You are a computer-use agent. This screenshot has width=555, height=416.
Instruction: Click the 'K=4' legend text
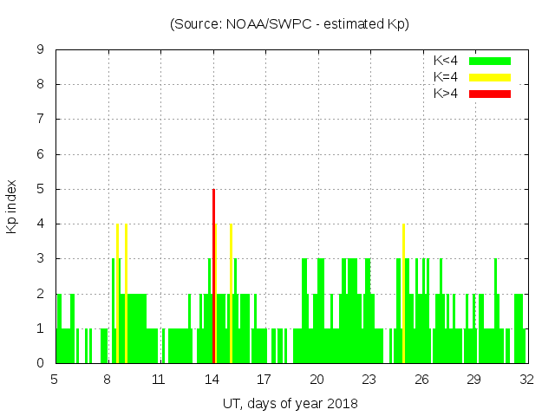447,77
